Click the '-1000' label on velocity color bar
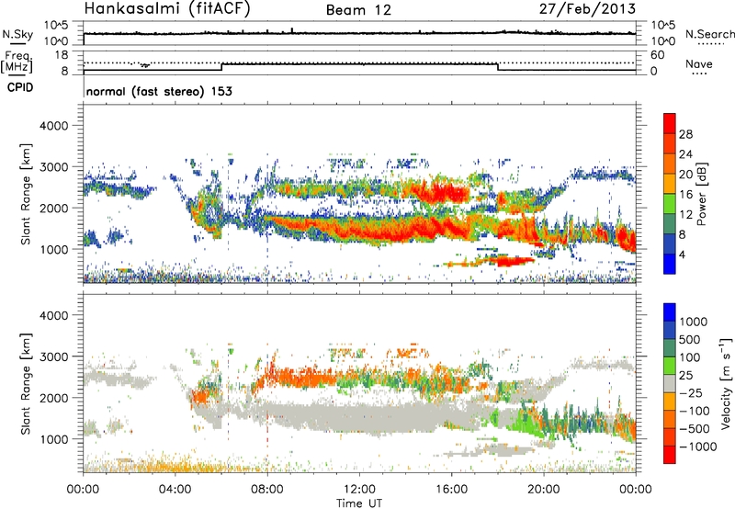The width and height of the screenshot is (735, 509). [x=698, y=447]
